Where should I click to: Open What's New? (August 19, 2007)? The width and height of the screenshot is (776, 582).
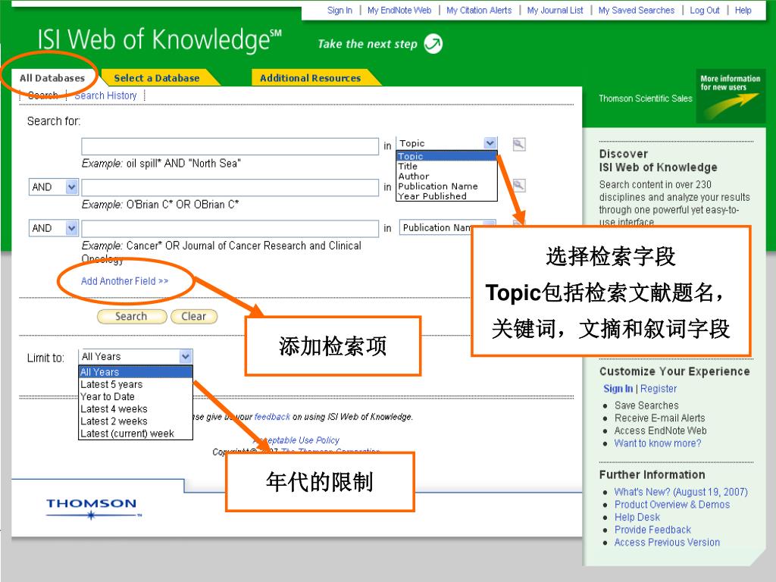tap(681, 492)
